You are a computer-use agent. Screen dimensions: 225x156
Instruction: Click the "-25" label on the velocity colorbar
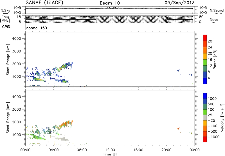point(211,121)
